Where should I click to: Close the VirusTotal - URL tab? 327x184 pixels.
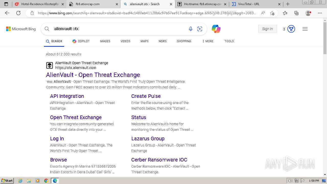pyautogui.click(x=279, y=4)
